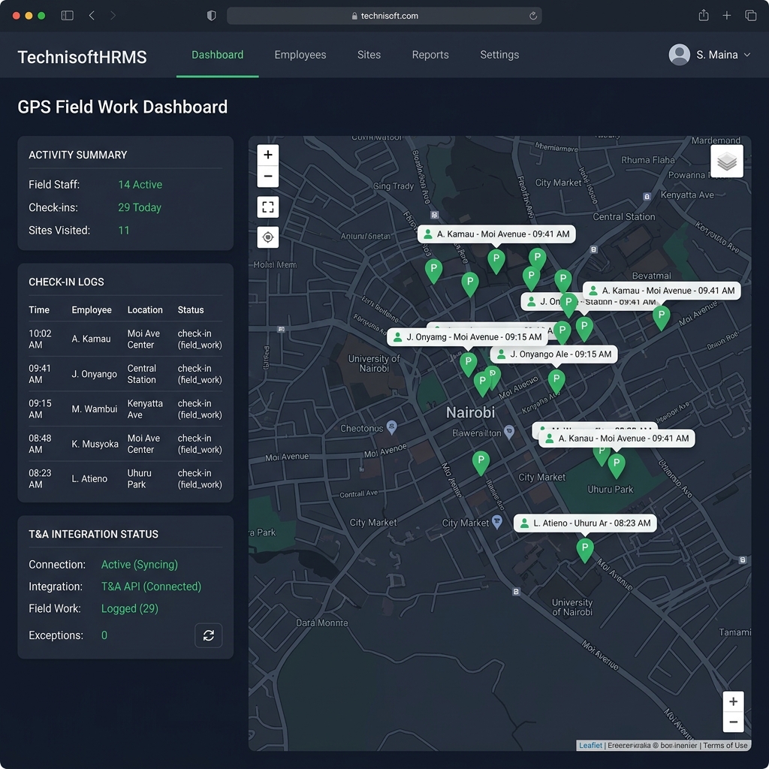Click the Sites Visited value 11

point(124,231)
